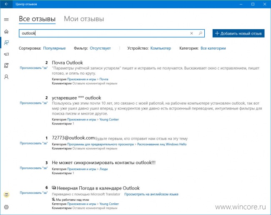
Task: Open the Quests icon in sidebar
Action: click(6, 65)
